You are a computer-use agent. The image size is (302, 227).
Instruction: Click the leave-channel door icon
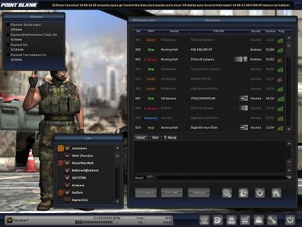click(x=243, y=192)
